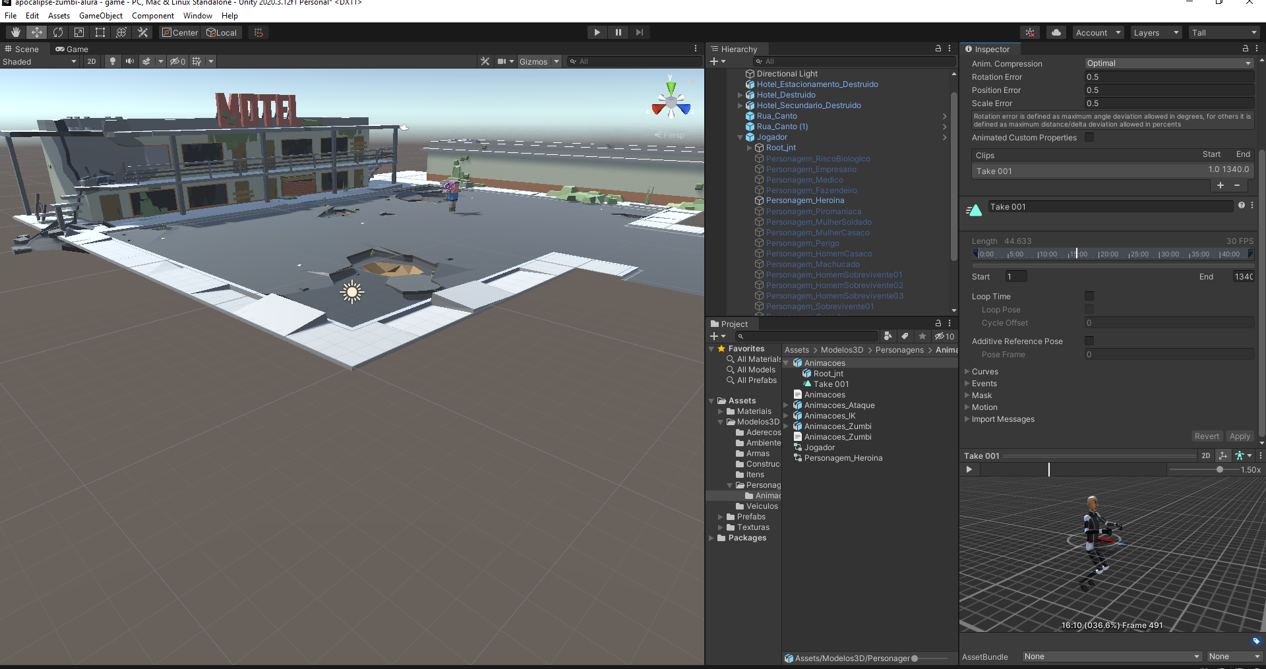This screenshot has height=669, width=1266.
Task: Open Gizmos dropdown
Action: point(539,61)
